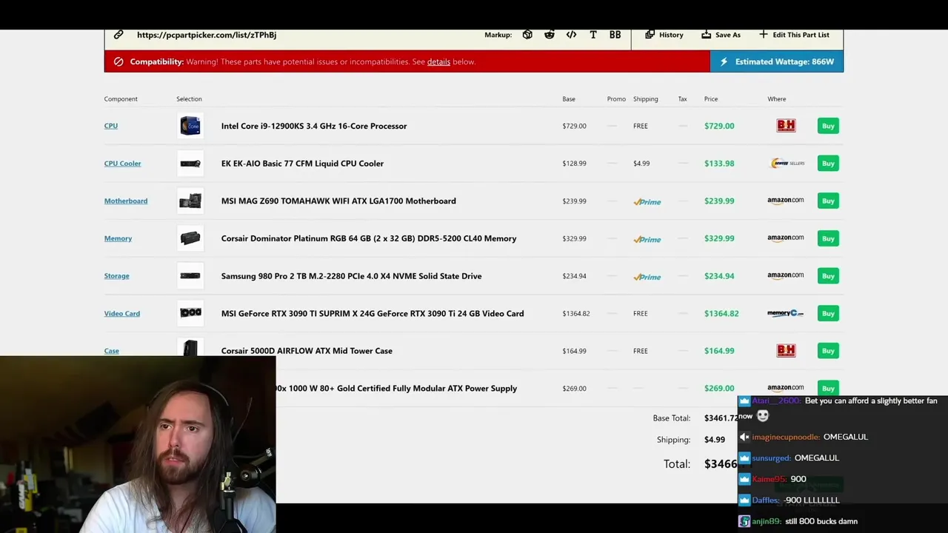Open the Case component link
This screenshot has height=533, width=948.
click(x=112, y=351)
